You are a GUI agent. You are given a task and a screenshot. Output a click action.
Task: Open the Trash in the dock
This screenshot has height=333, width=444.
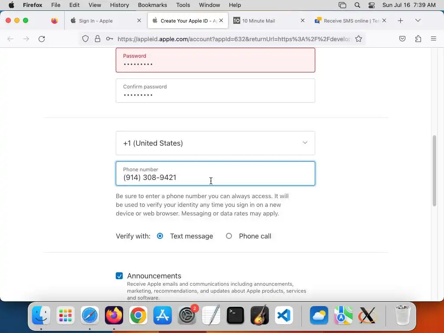402,315
